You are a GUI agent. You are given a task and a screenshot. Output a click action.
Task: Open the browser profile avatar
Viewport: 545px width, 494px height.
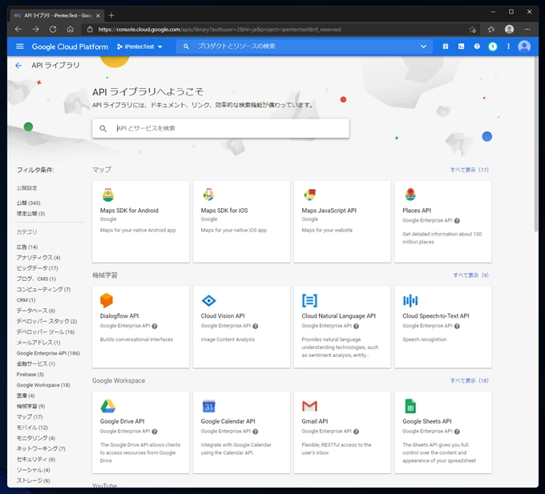(x=509, y=29)
